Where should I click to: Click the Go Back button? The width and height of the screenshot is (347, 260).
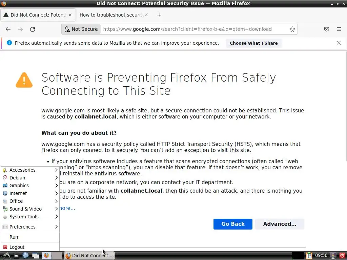pyautogui.click(x=233, y=224)
